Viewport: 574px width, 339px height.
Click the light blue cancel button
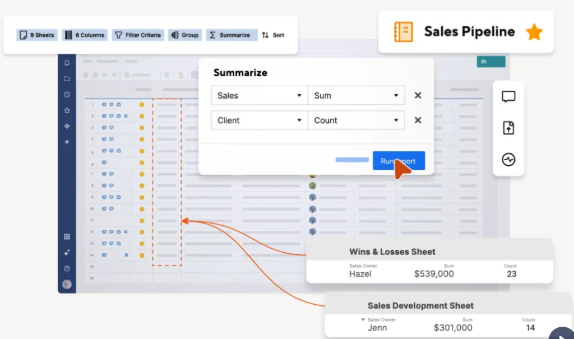tap(352, 160)
